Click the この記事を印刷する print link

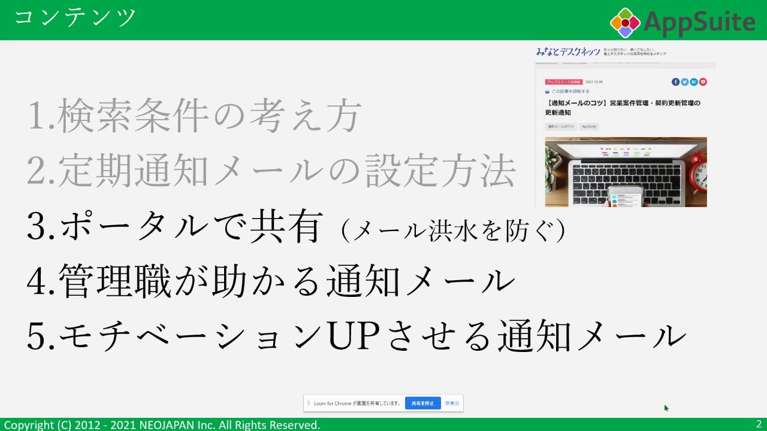570,92
